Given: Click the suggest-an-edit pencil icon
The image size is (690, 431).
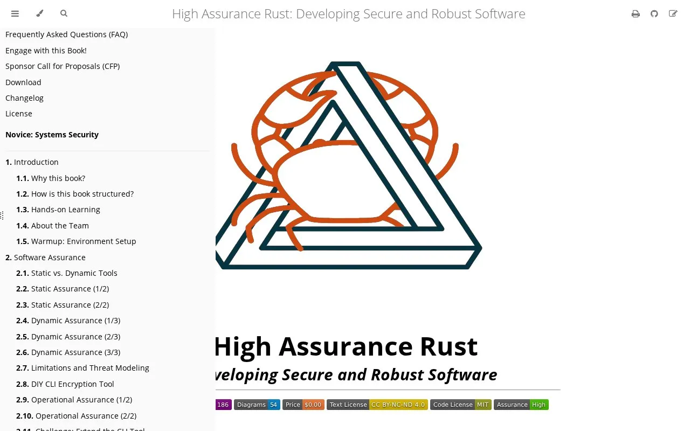Looking at the screenshot, I should pos(673,14).
